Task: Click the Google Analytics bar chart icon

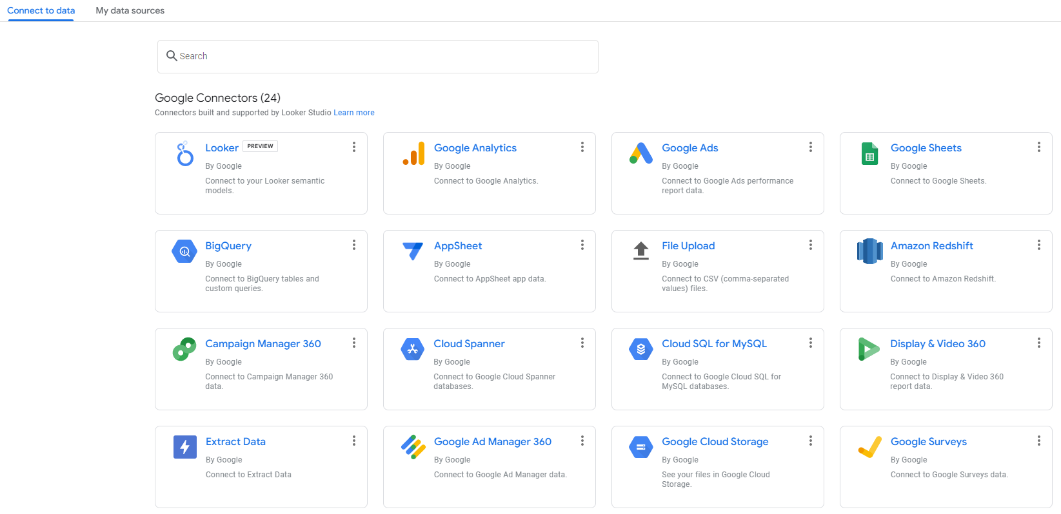Action: pos(413,153)
